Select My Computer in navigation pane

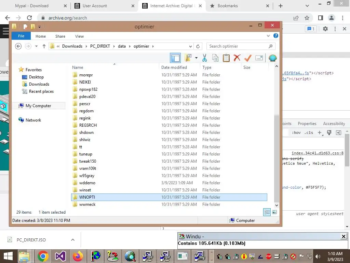click(x=38, y=106)
